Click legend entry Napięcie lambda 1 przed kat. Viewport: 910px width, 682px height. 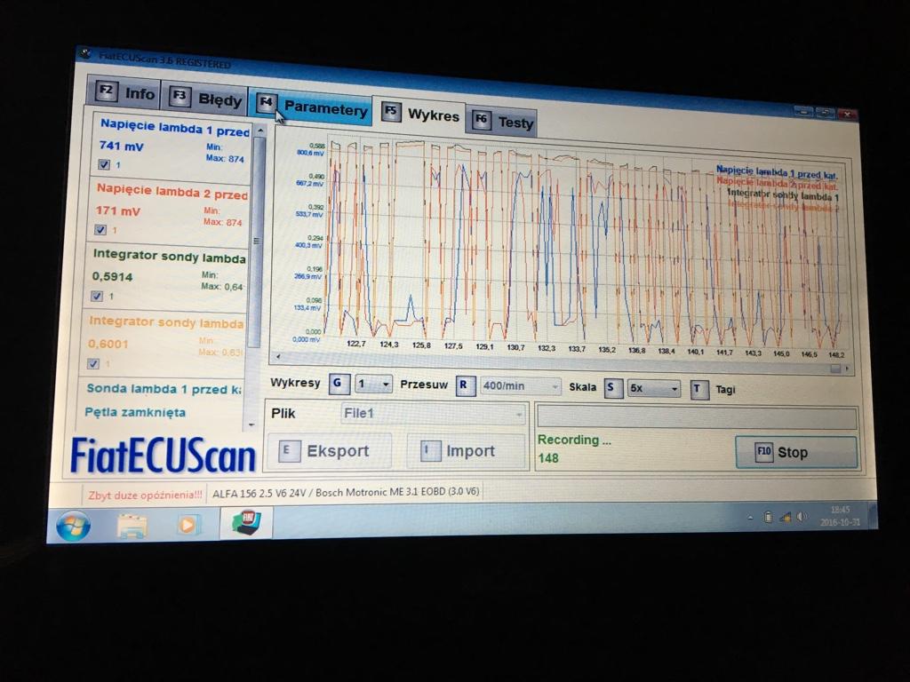(x=777, y=172)
